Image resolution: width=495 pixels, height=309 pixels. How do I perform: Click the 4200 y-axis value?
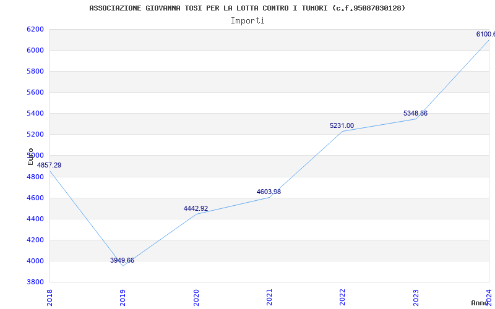[x=35, y=240]
